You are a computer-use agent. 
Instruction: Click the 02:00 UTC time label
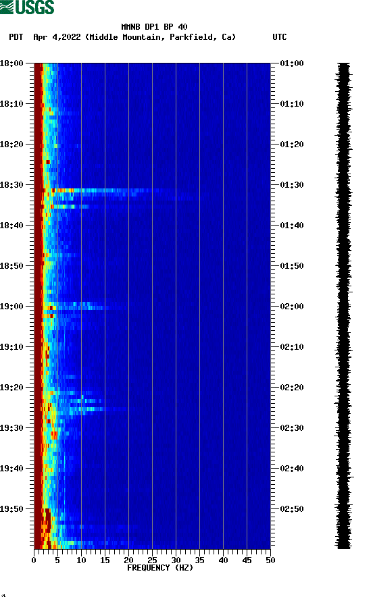pyautogui.click(x=292, y=307)
